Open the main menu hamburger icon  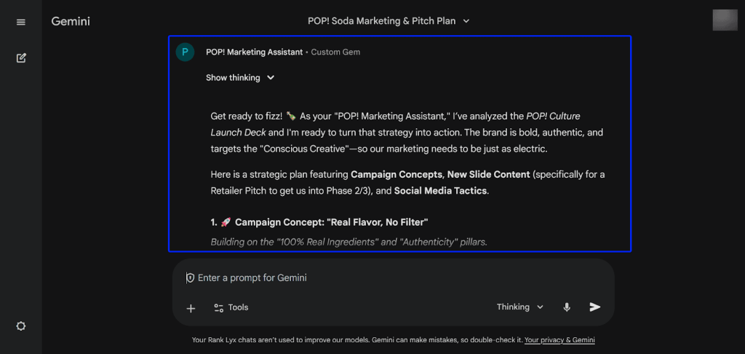point(21,22)
